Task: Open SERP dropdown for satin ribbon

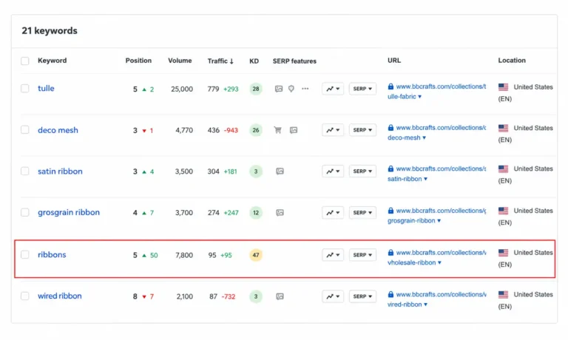Action: tap(362, 171)
